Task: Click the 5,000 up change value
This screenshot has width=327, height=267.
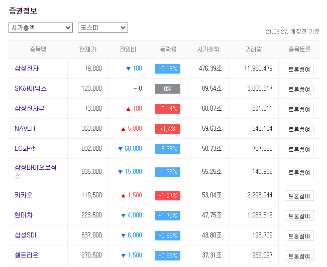Action: coord(132,129)
